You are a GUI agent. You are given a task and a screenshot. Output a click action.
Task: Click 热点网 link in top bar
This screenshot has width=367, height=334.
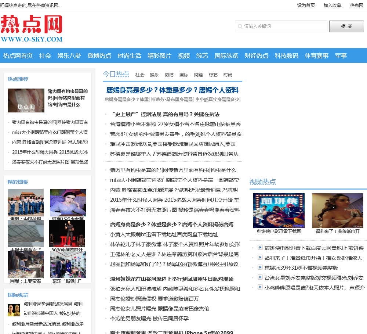356,6
